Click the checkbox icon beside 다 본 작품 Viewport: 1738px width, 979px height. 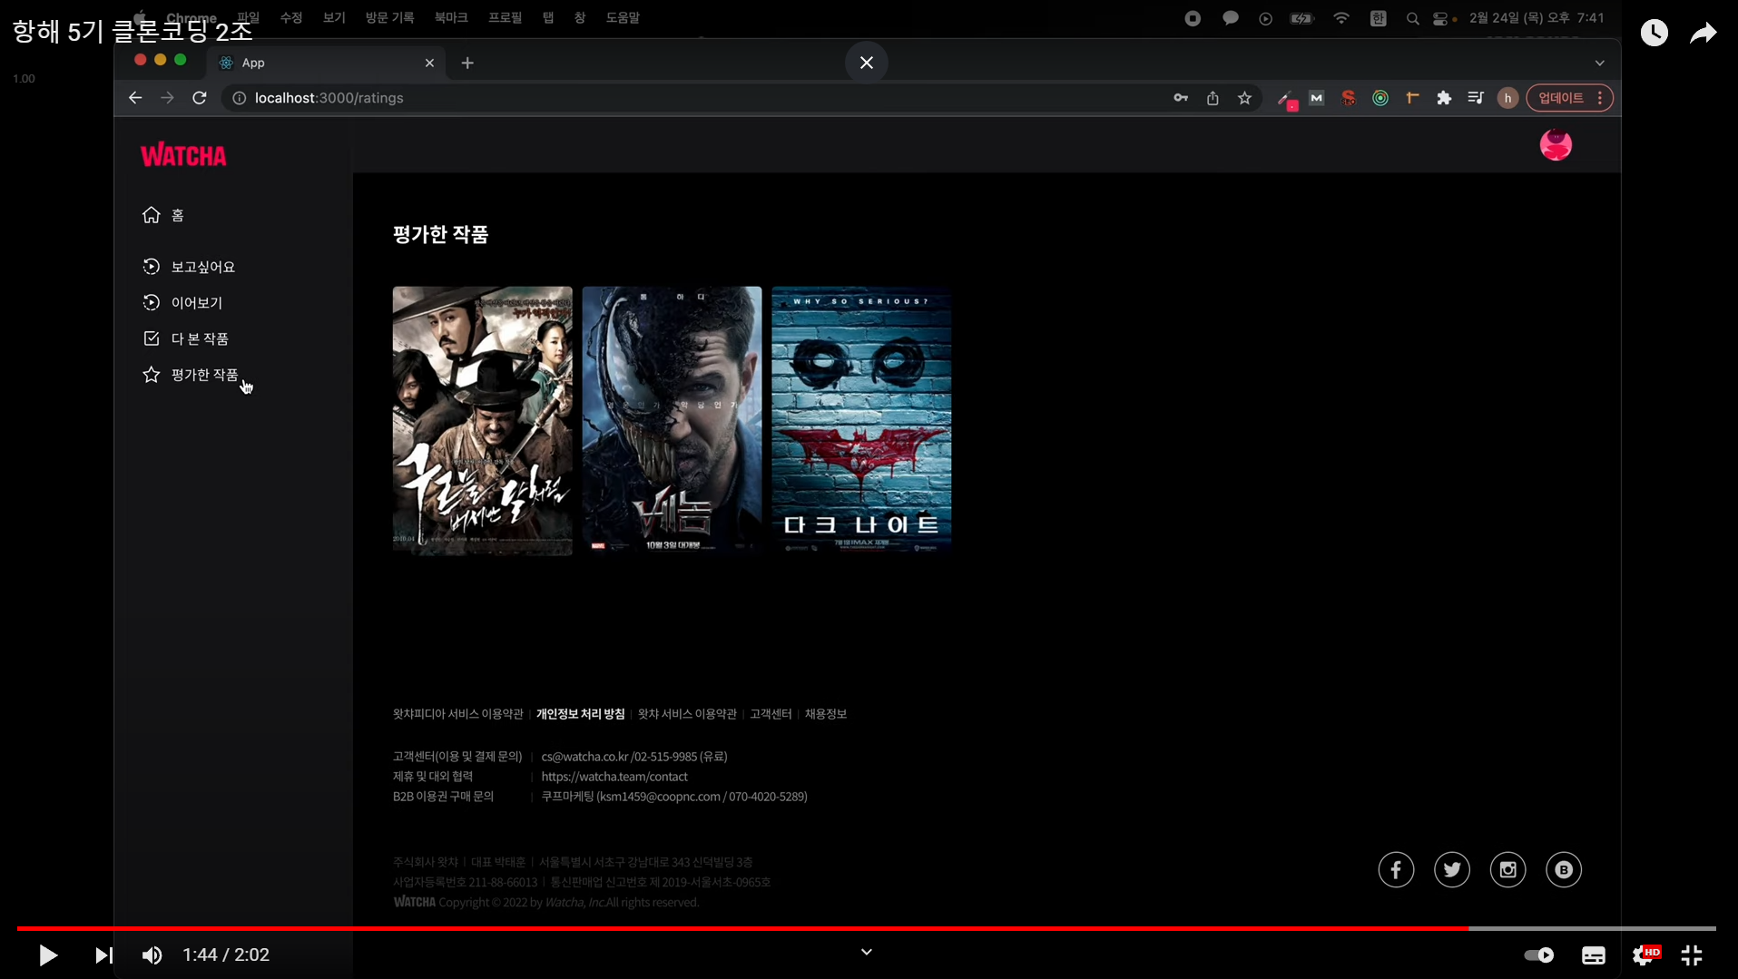pos(151,338)
